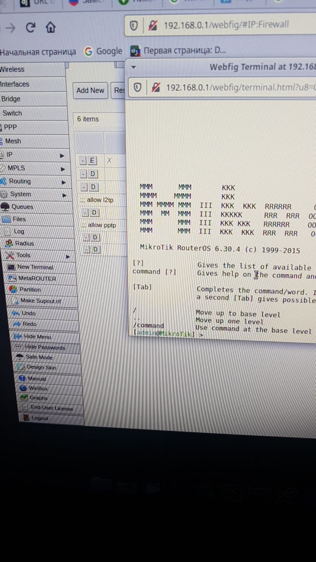The image size is (316, 562).
Task: Click D disable button on second firewall row
Action: [x=93, y=174]
